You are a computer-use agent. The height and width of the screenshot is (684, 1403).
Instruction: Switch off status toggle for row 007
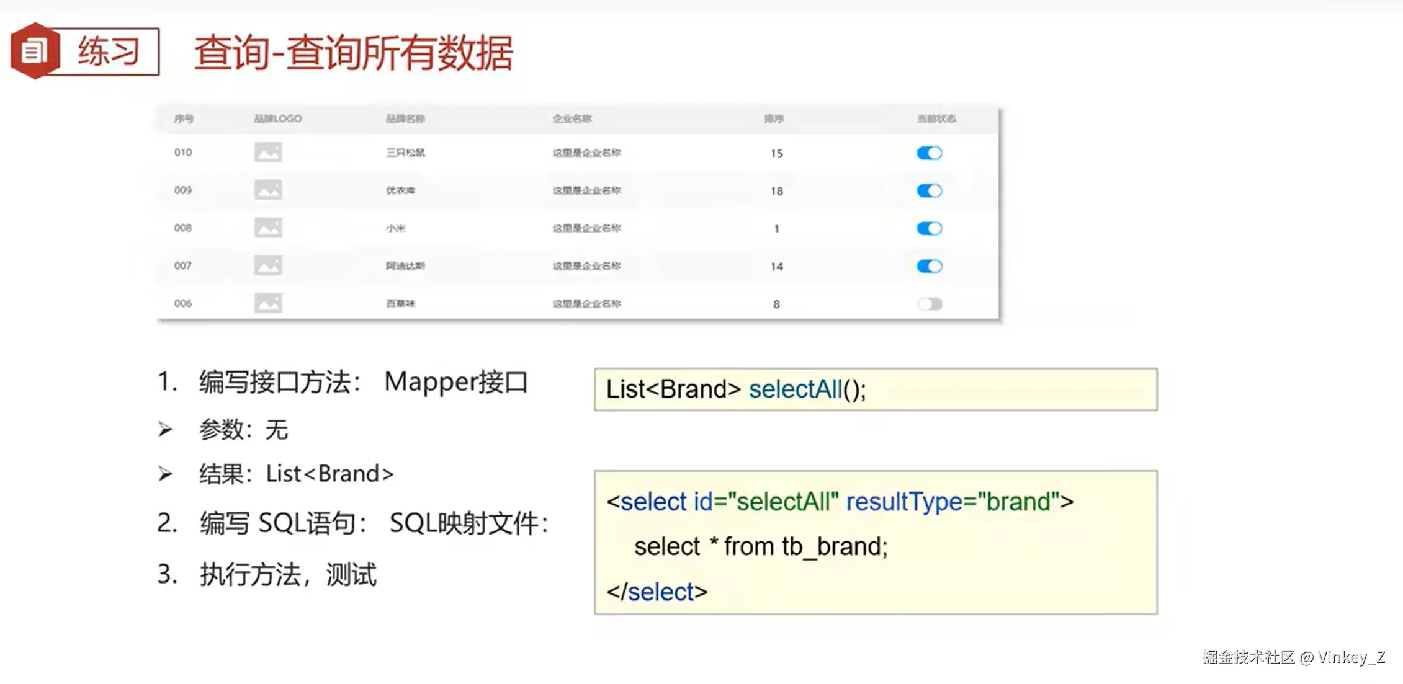click(x=929, y=267)
